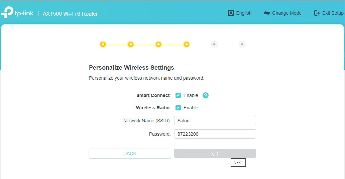Click the tp-link logo icon
The image size is (345, 179).
[x=8, y=12]
